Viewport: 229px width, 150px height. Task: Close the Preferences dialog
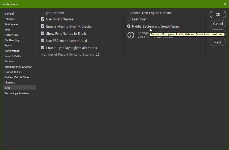click(x=225, y=4)
